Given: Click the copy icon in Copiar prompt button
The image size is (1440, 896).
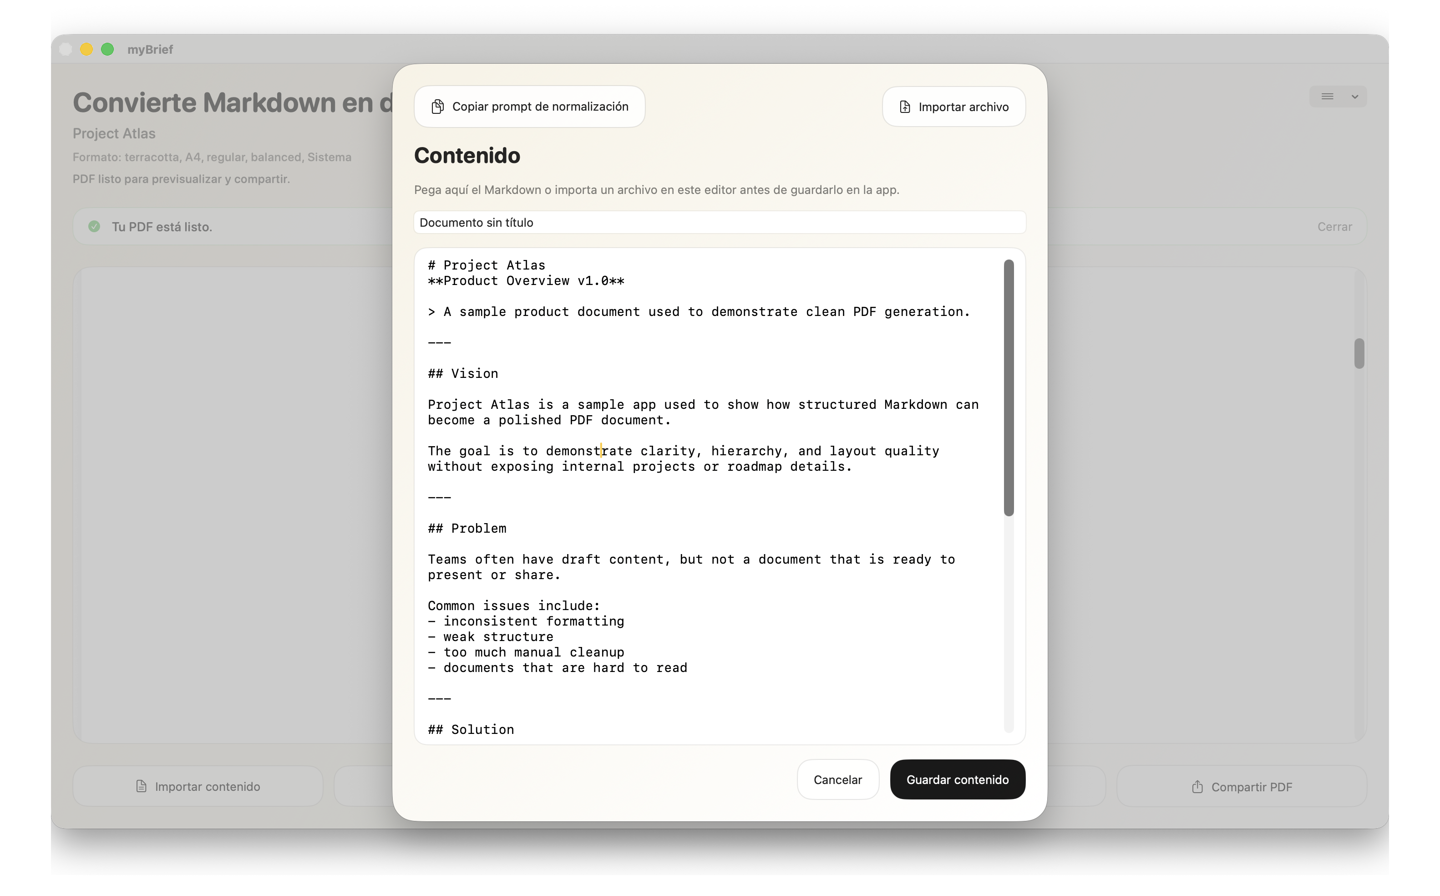Looking at the screenshot, I should point(437,107).
